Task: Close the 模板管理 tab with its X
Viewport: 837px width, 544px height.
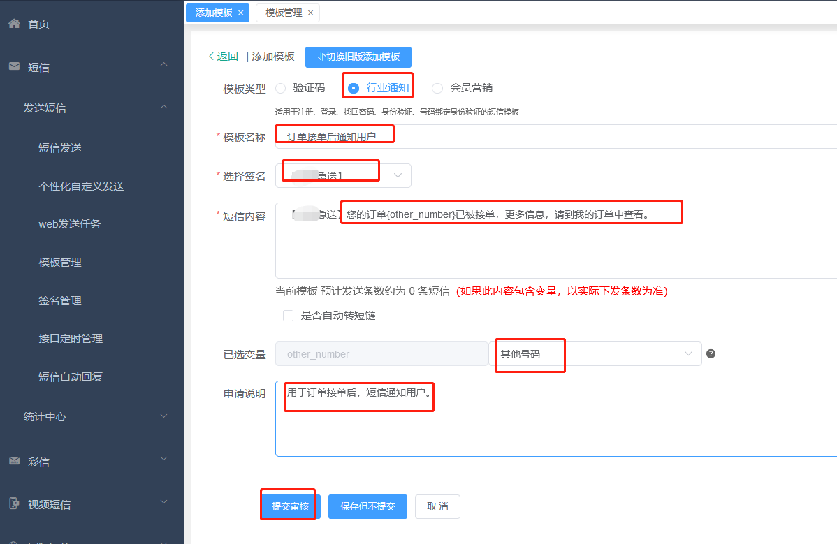Action: click(x=311, y=13)
